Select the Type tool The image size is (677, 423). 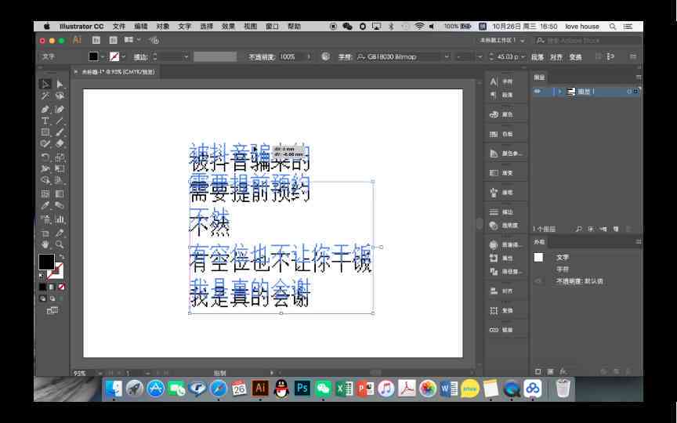tap(45, 121)
